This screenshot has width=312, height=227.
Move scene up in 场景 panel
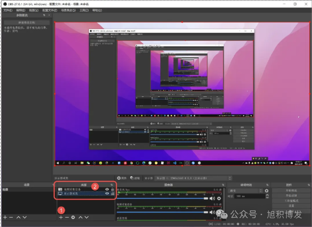[x=18, y=217]
